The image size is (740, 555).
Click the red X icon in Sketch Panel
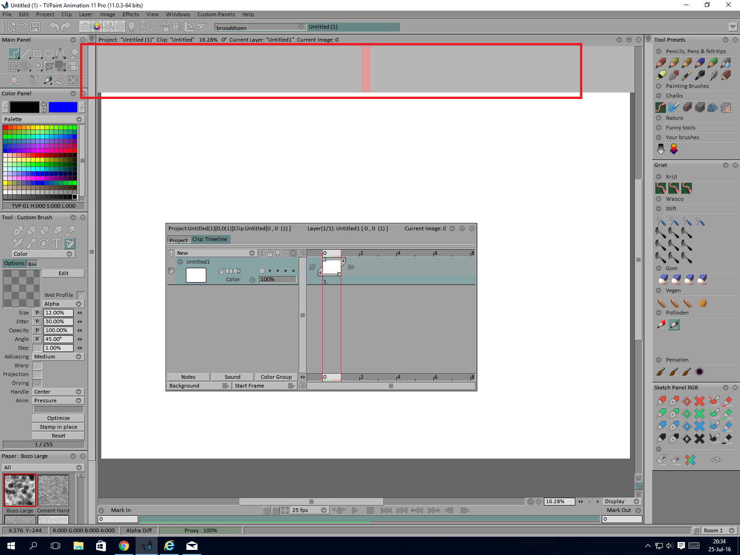pyautogui.click(x=699, y=401)
